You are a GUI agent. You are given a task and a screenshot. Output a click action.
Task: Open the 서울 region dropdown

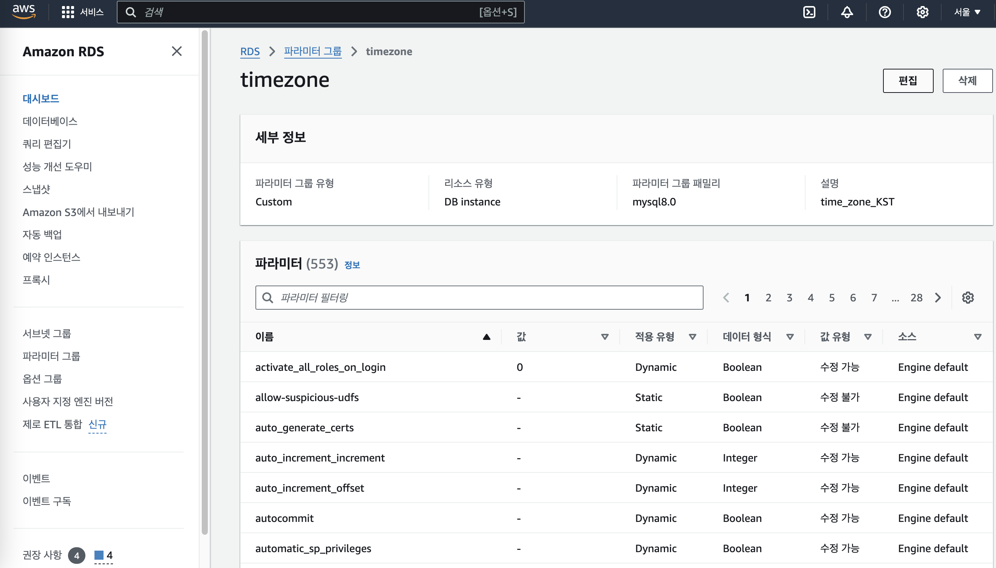click(x=967, y=12)
